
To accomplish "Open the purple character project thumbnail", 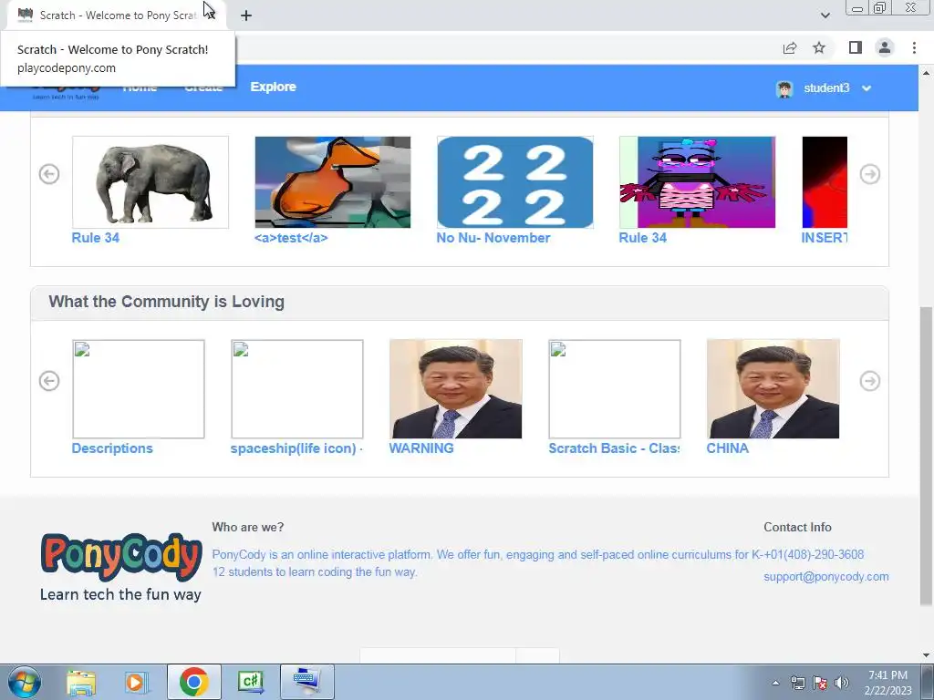I will tap(698, 182).
